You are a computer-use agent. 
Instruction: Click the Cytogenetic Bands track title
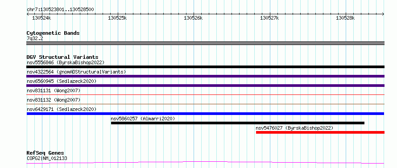click(x=53, y=33)
